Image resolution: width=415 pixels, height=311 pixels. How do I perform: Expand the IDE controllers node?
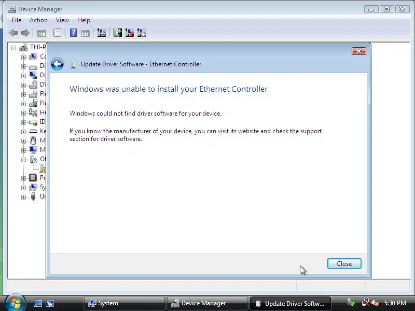coord(23,122)
